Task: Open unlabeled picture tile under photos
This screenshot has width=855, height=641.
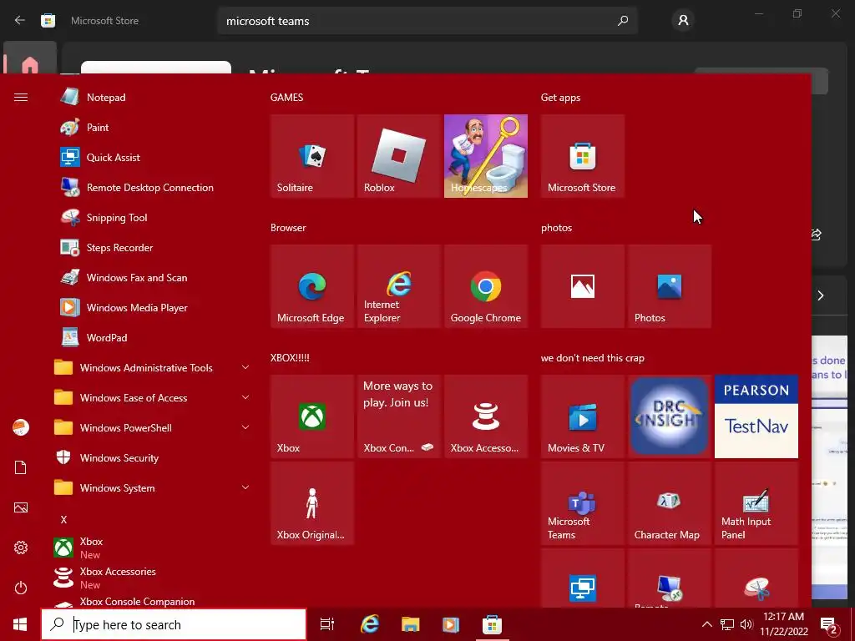Action: tap(582, 286)
